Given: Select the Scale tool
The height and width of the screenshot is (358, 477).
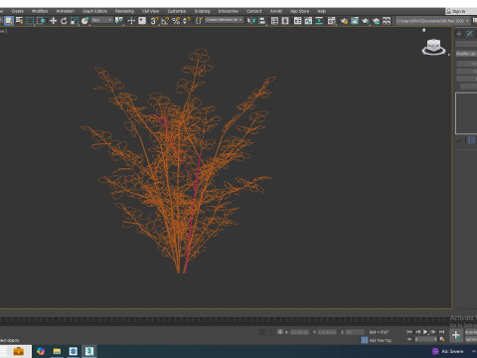Looking at the screenshot, I should 75,21.
